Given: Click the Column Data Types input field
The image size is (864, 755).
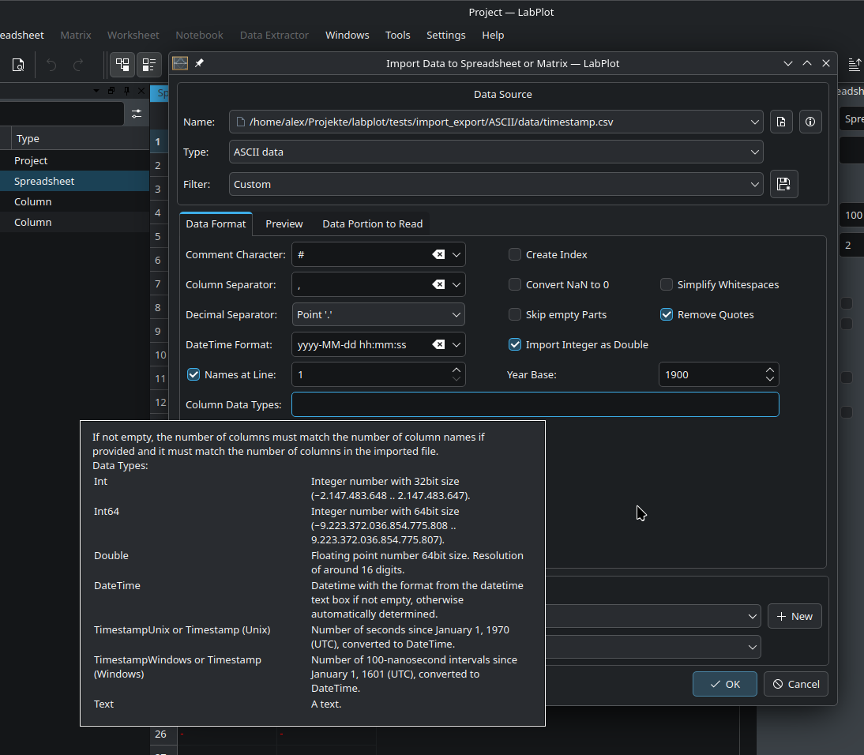Looking at the screenshot, I should [x=535, y=404].
